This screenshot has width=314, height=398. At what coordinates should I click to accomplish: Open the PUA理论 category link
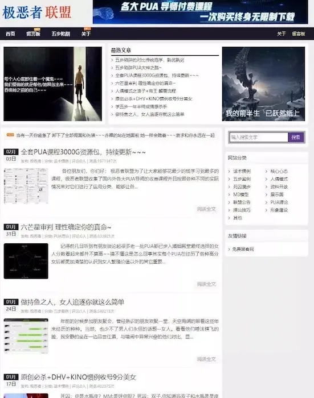[x=279, y=202]
